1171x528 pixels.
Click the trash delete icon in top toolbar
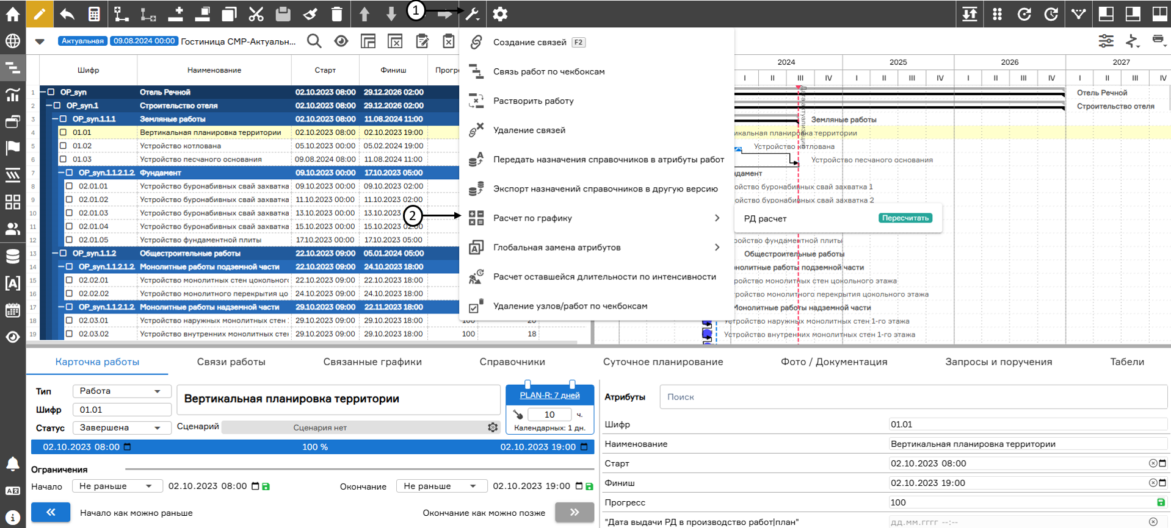(x=336, y=14)
